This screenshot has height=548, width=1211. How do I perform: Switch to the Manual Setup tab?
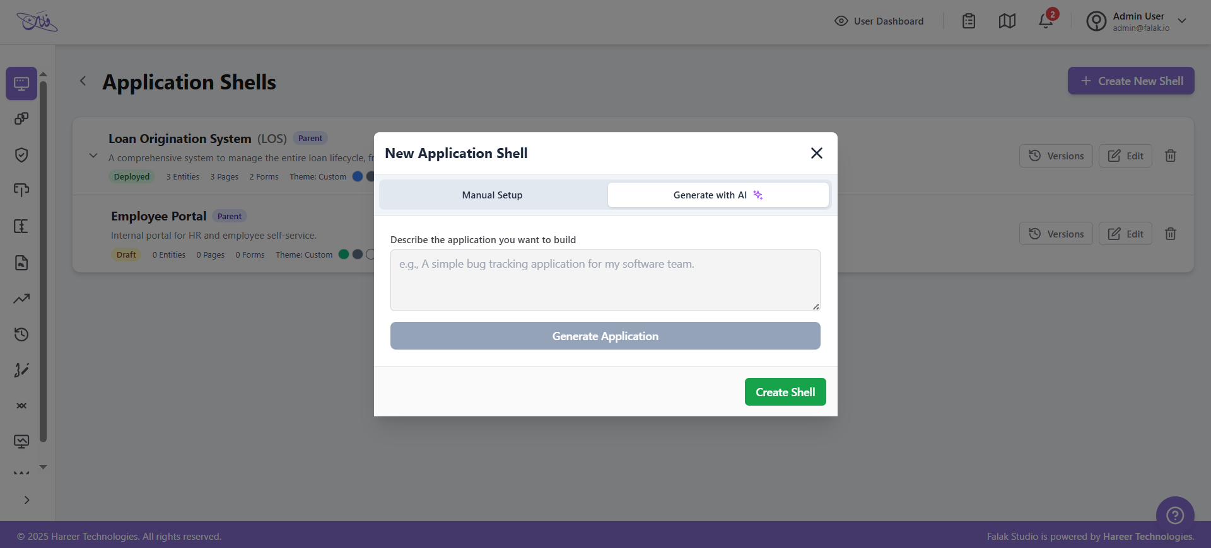493,195
